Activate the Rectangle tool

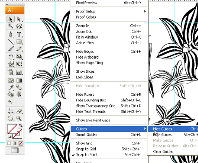(19, 42)
